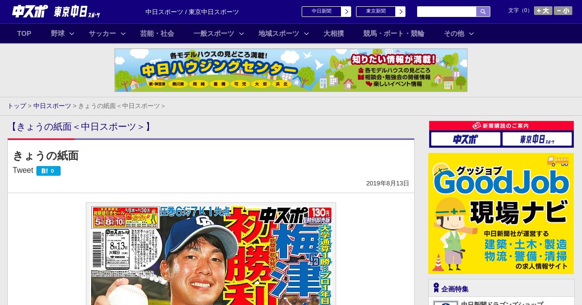Click 中スポ subscription guide button
This screenshot has width=582, height=305.
tap(466, 139)
